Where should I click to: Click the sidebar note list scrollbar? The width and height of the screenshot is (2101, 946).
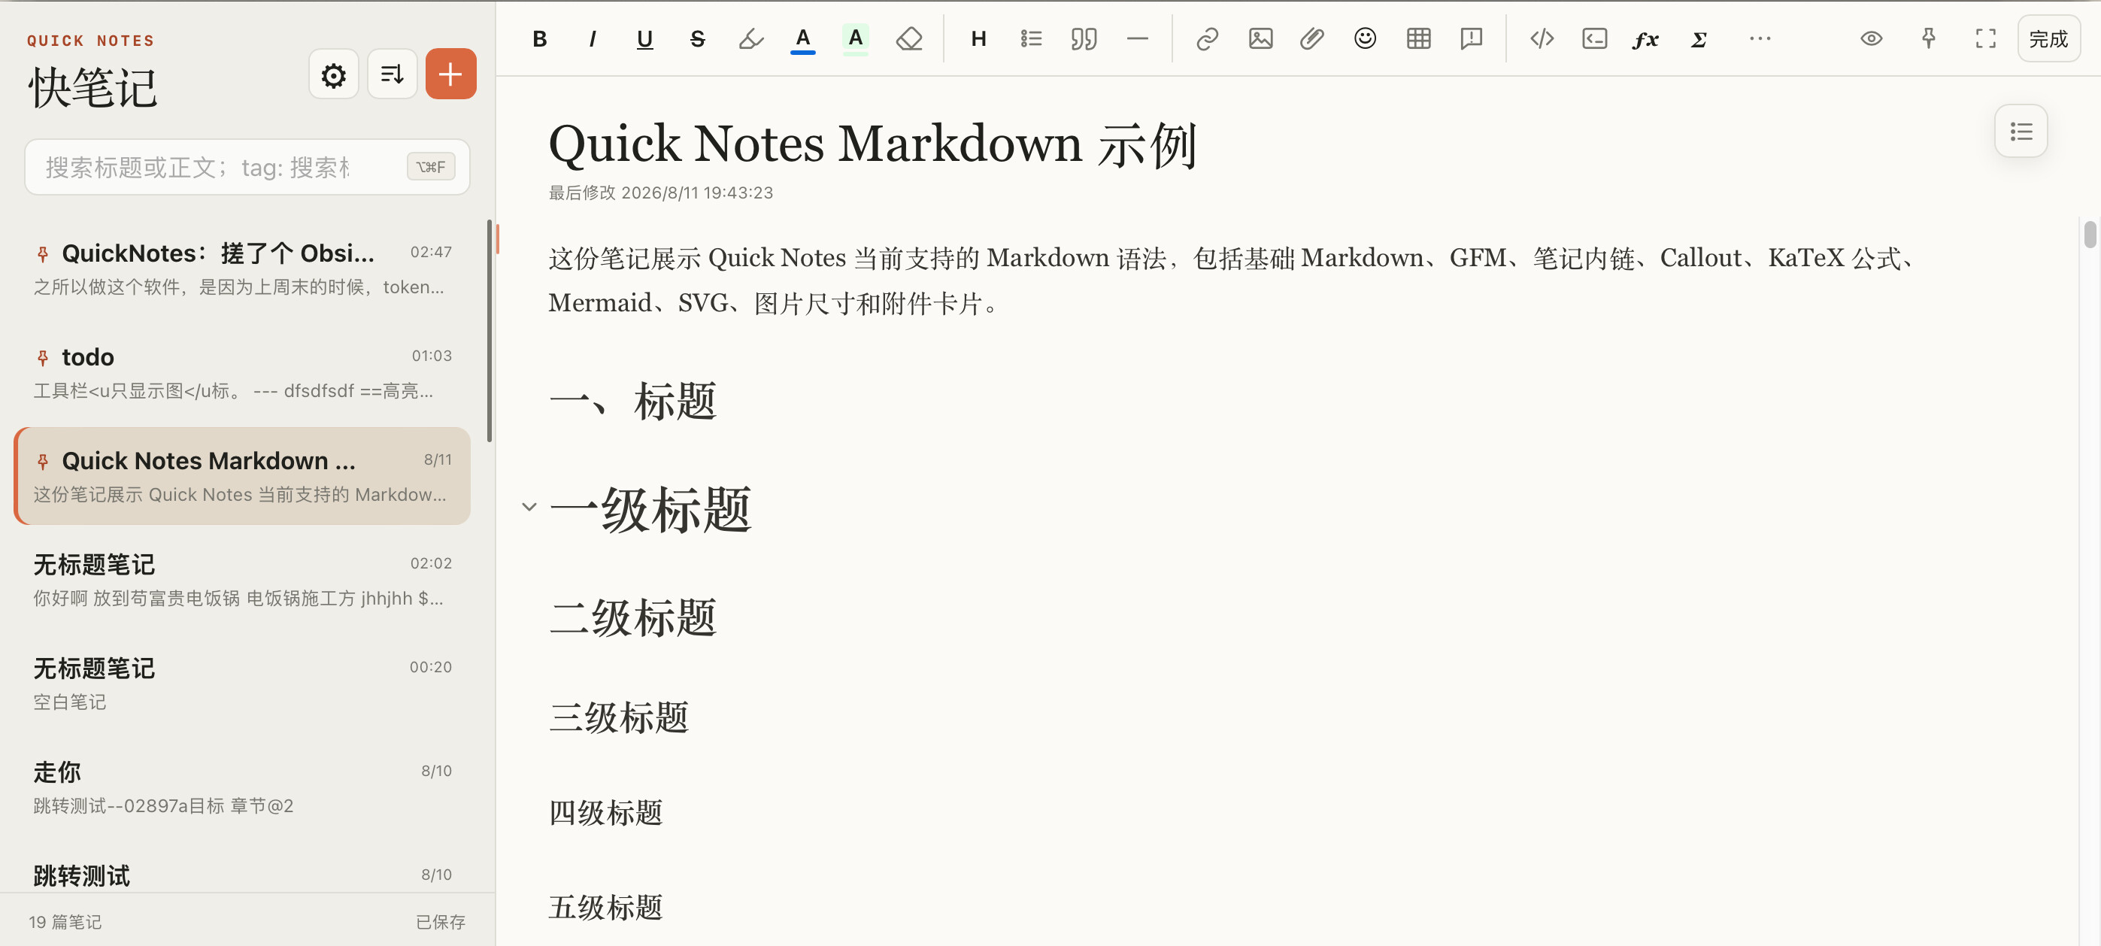(490, 330)
